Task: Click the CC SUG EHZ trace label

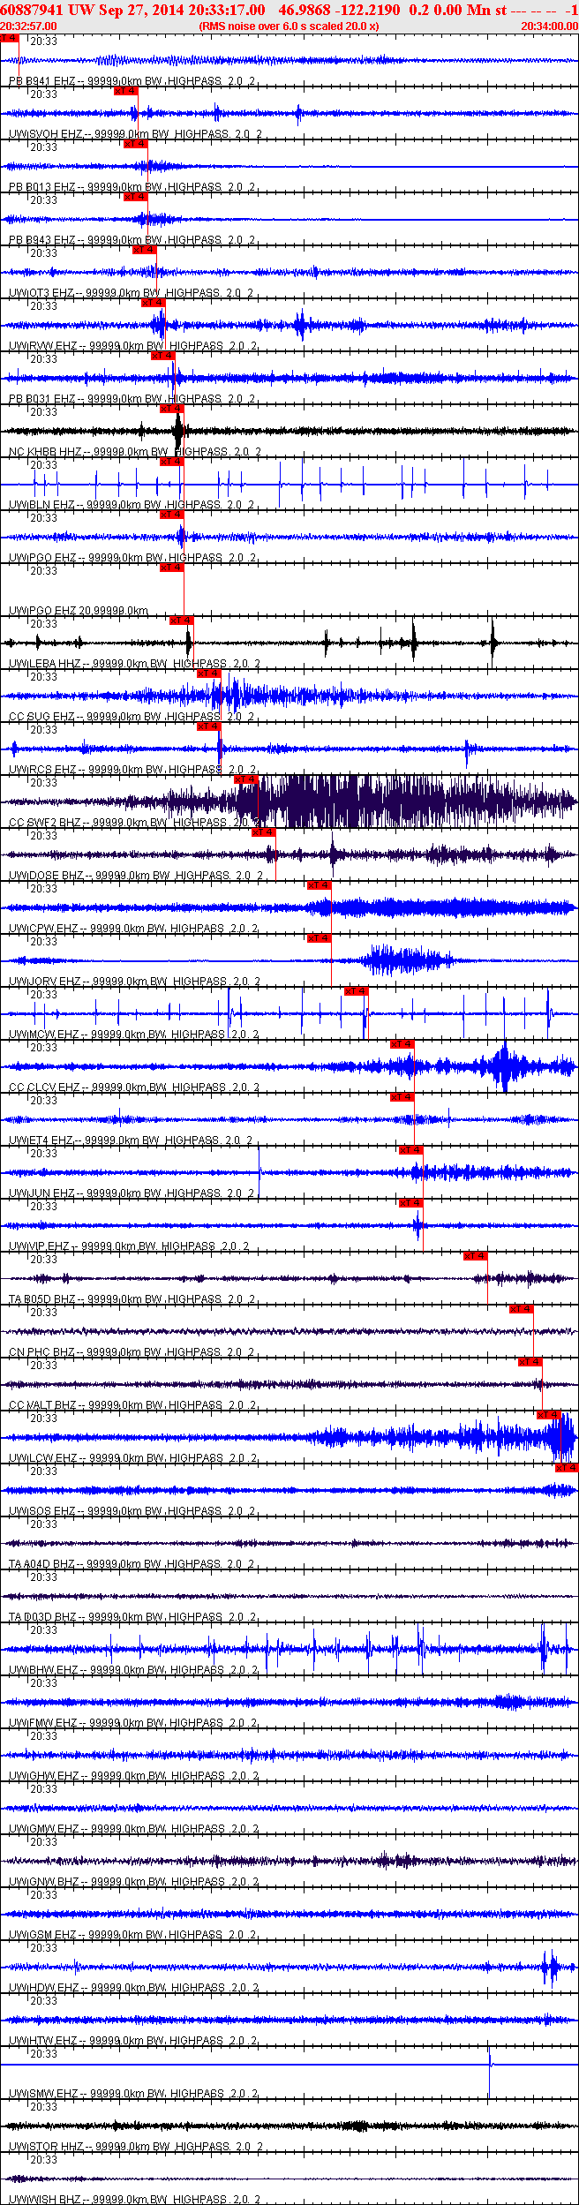Action: (133, 717)
